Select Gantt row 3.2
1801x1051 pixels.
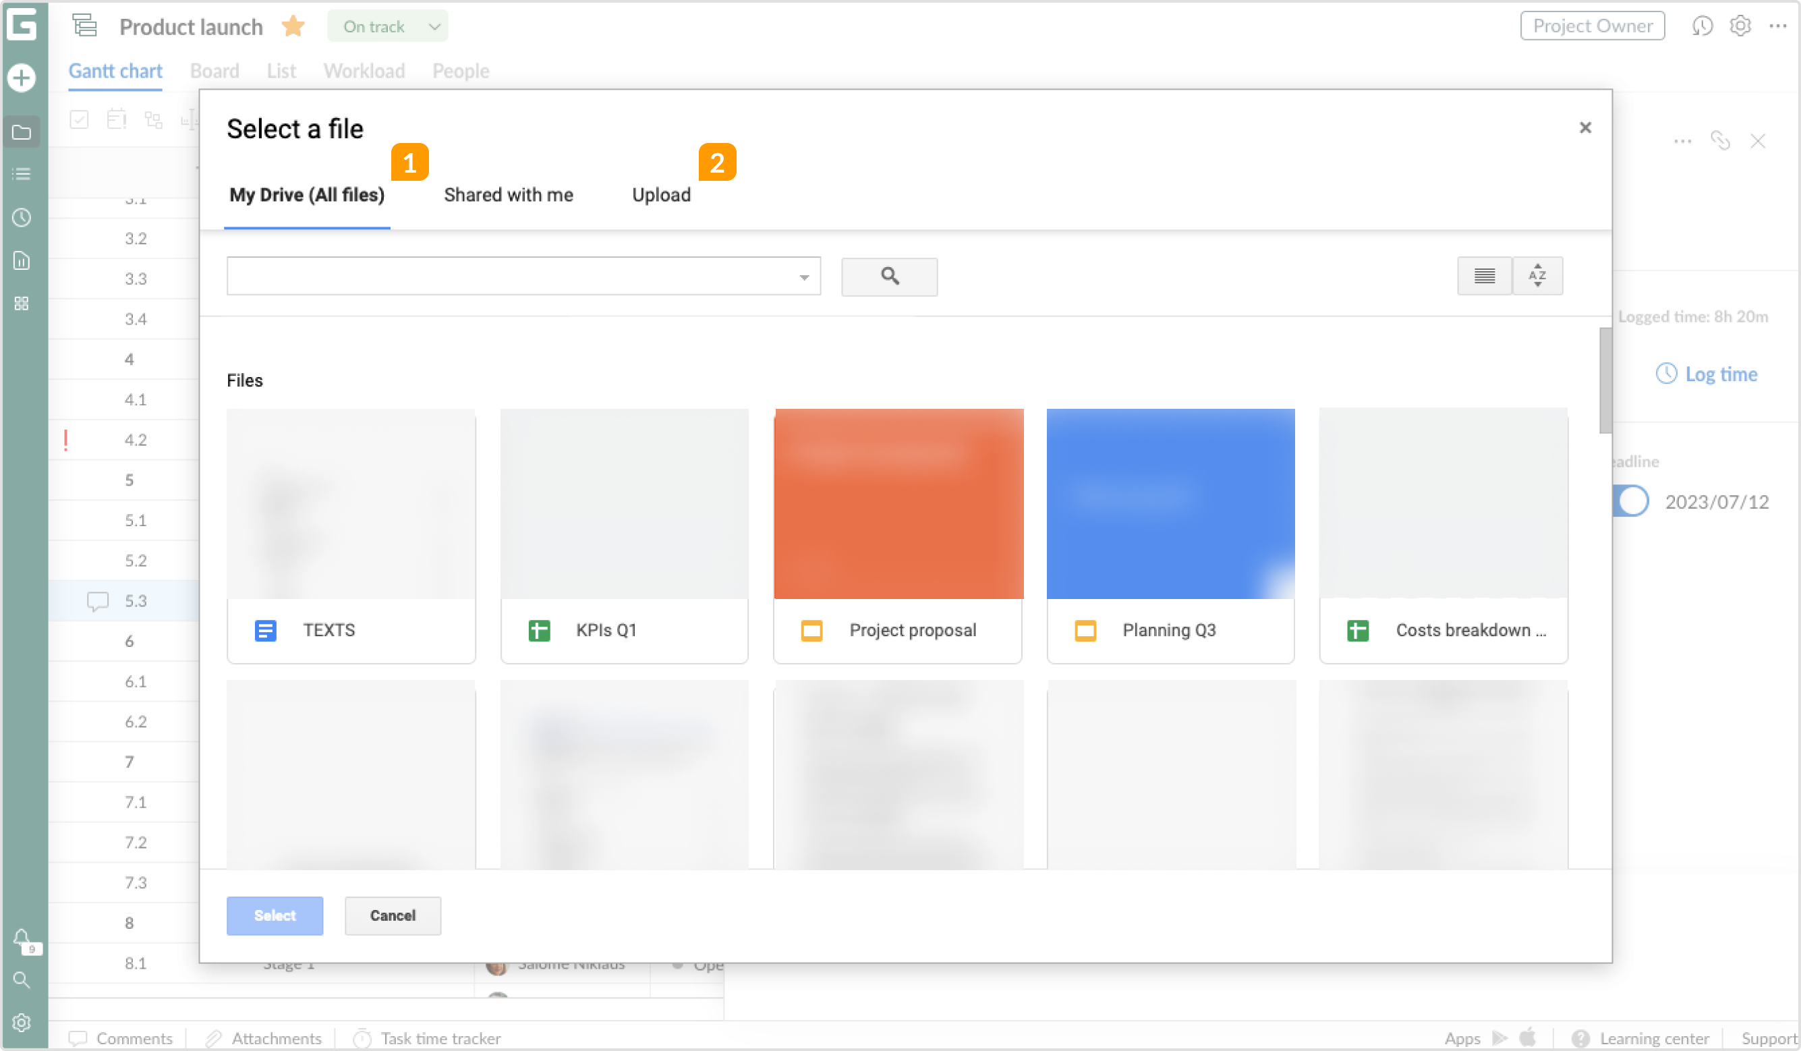pos(123,238)
